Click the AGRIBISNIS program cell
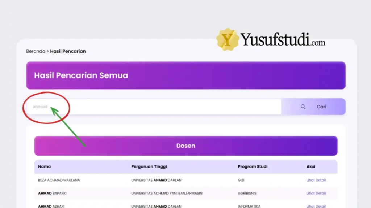The image size is (371, 208). (247, 194)
